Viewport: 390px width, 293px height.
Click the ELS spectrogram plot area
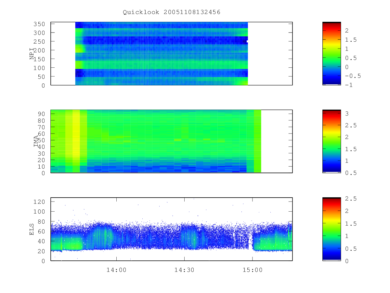tap(172, 229)
